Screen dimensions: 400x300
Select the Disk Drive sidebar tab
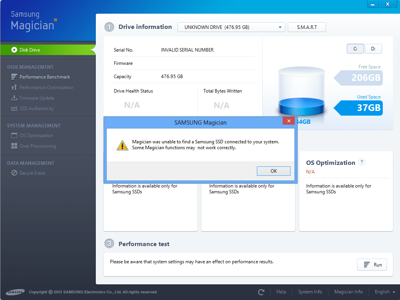[x=48, y=50]
